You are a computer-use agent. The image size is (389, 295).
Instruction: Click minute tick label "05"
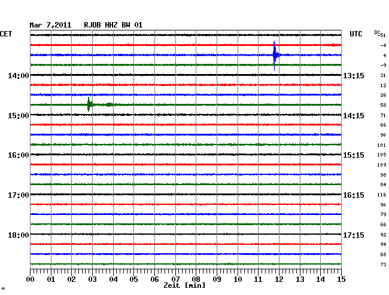133,279
